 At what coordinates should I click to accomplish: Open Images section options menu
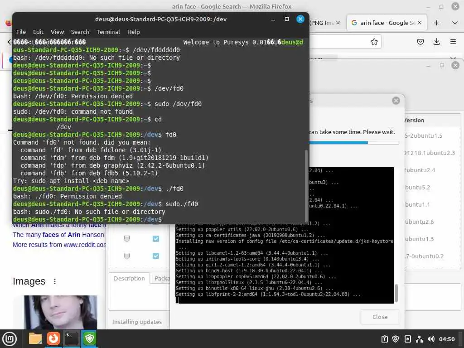click(x=55, y=281)
